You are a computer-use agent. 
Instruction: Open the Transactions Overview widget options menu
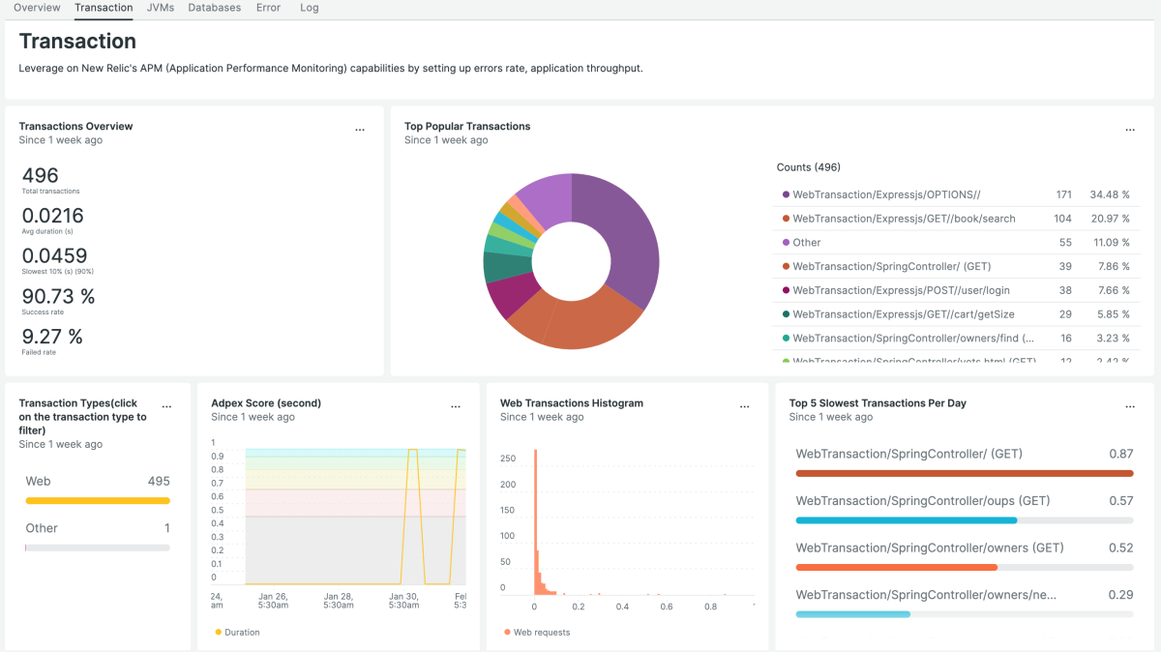pos(360,130)
